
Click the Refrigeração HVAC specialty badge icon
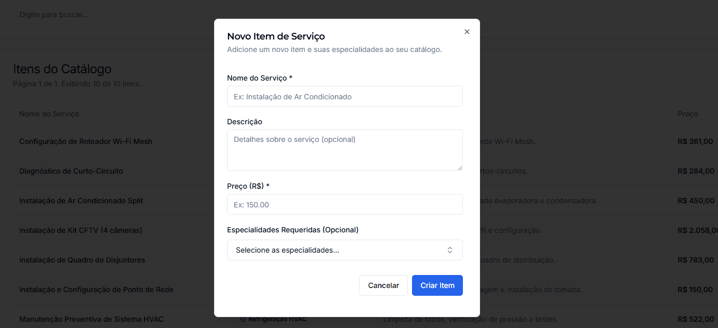click(x=243, y=319)
